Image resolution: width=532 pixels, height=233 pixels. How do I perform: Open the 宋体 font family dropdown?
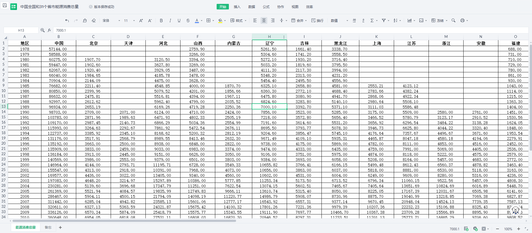coord(111,21)
